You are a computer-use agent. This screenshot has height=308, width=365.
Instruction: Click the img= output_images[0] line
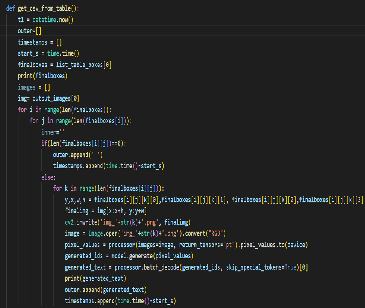(48, 98)
